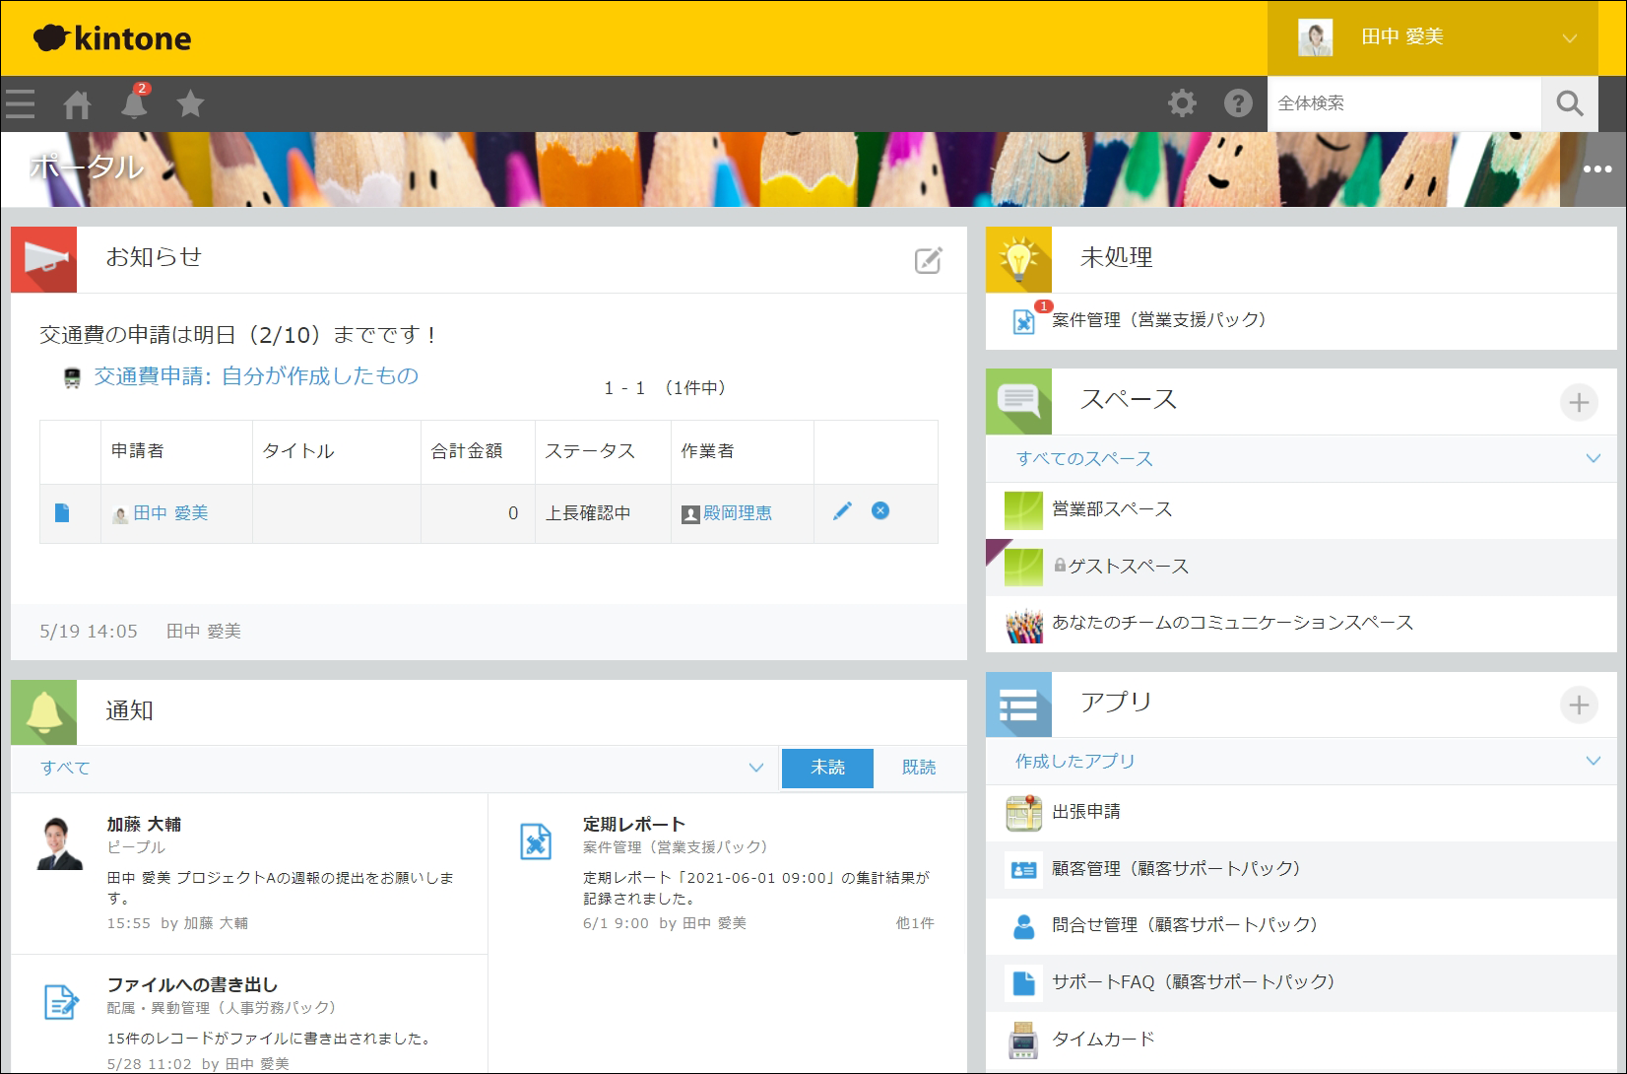The image size is (1627, 1074).
Task: Create a new app with the plus icon
Action: point(1580,705)
